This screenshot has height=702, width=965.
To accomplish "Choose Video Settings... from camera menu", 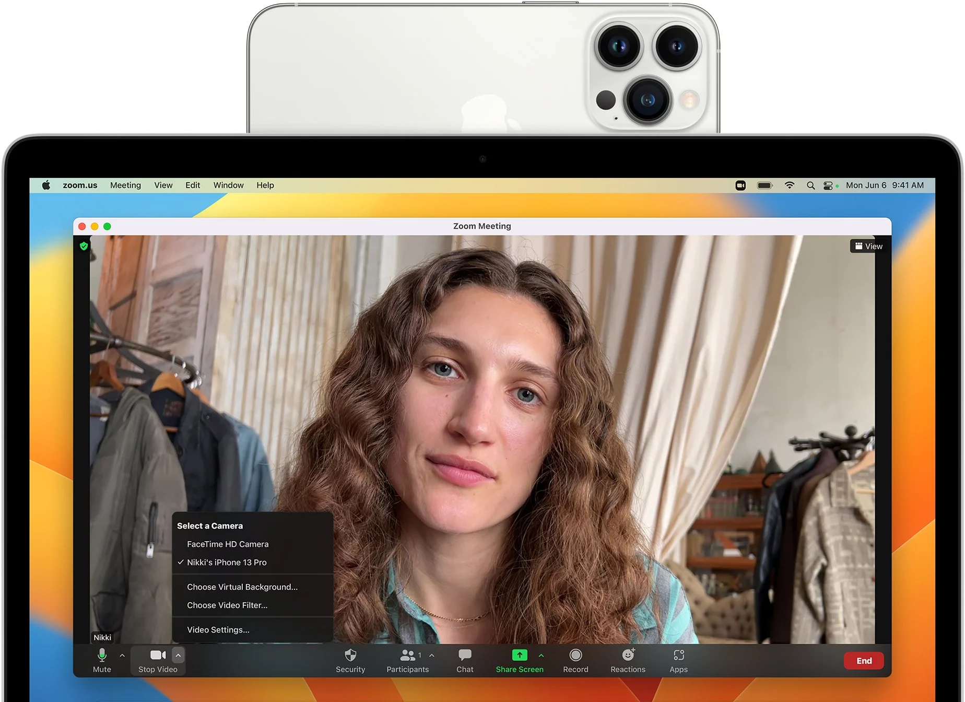I will click(218, 630).
